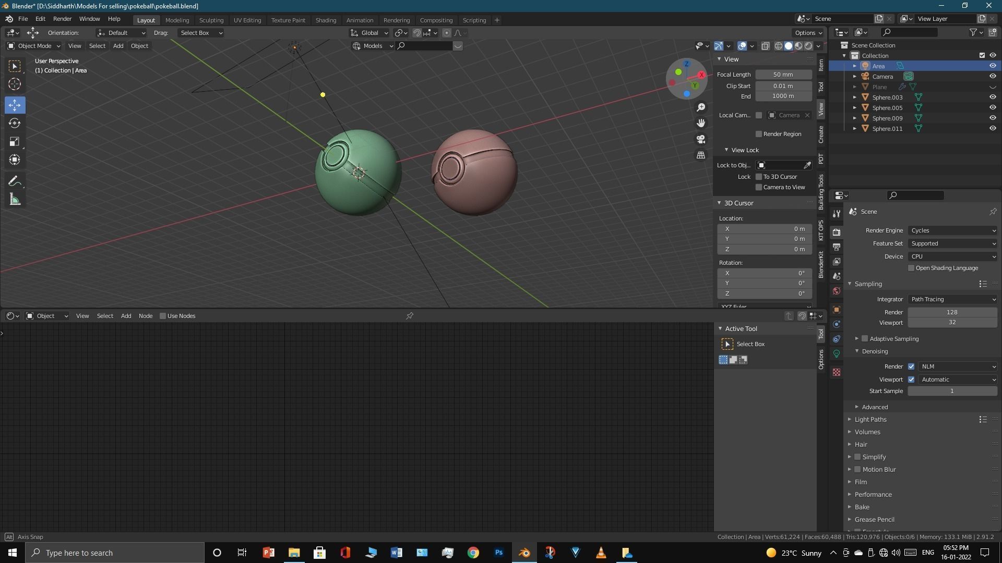1002x563 pixels.
Task: Expand the Light Paths panel
Action: pos(870,420)
